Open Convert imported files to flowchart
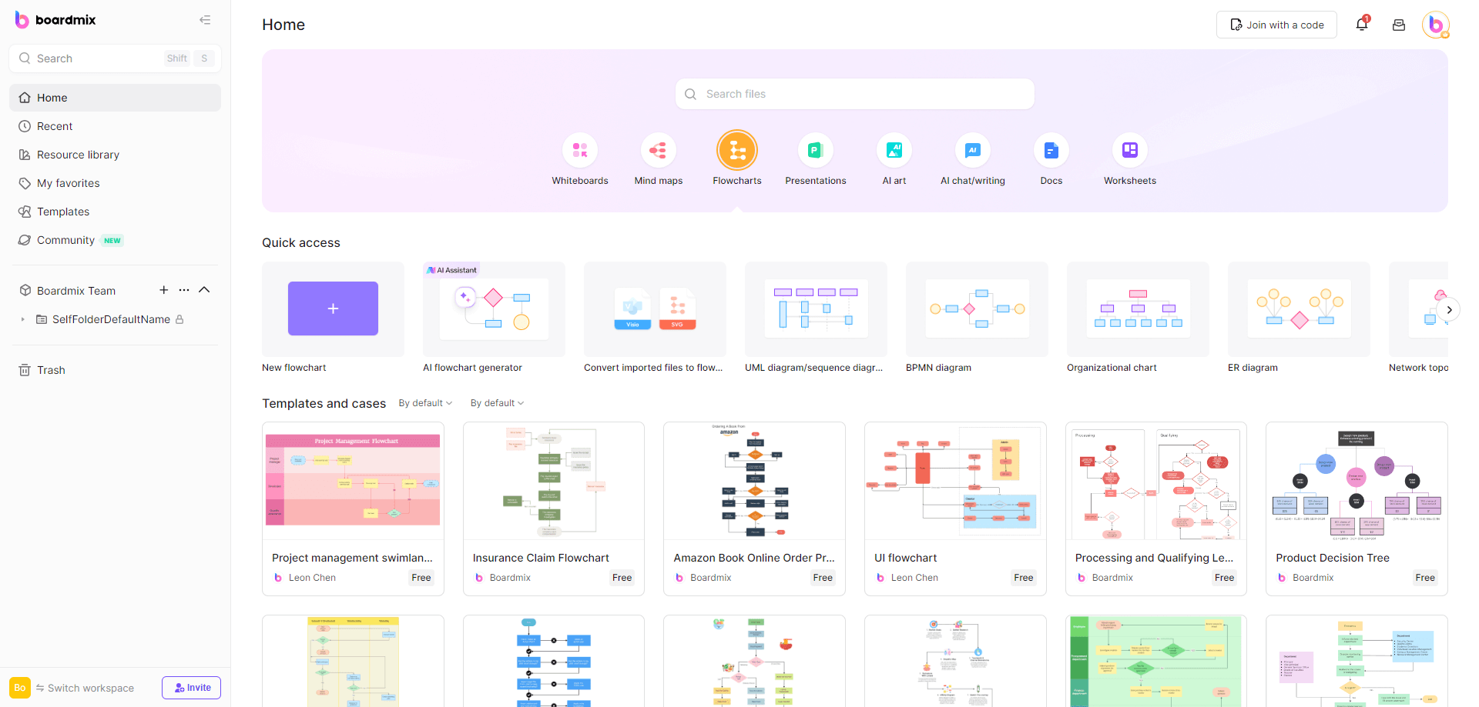The image size is (1479, 707). 655,308
